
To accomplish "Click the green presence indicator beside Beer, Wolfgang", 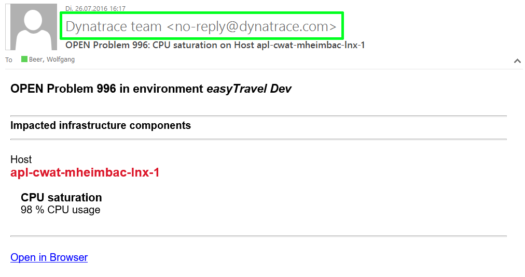I will point(24,59).
